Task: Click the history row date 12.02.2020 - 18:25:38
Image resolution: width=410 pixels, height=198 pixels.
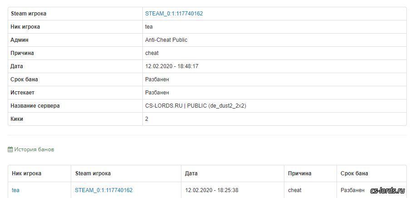Action: click(x=211, y=190)
